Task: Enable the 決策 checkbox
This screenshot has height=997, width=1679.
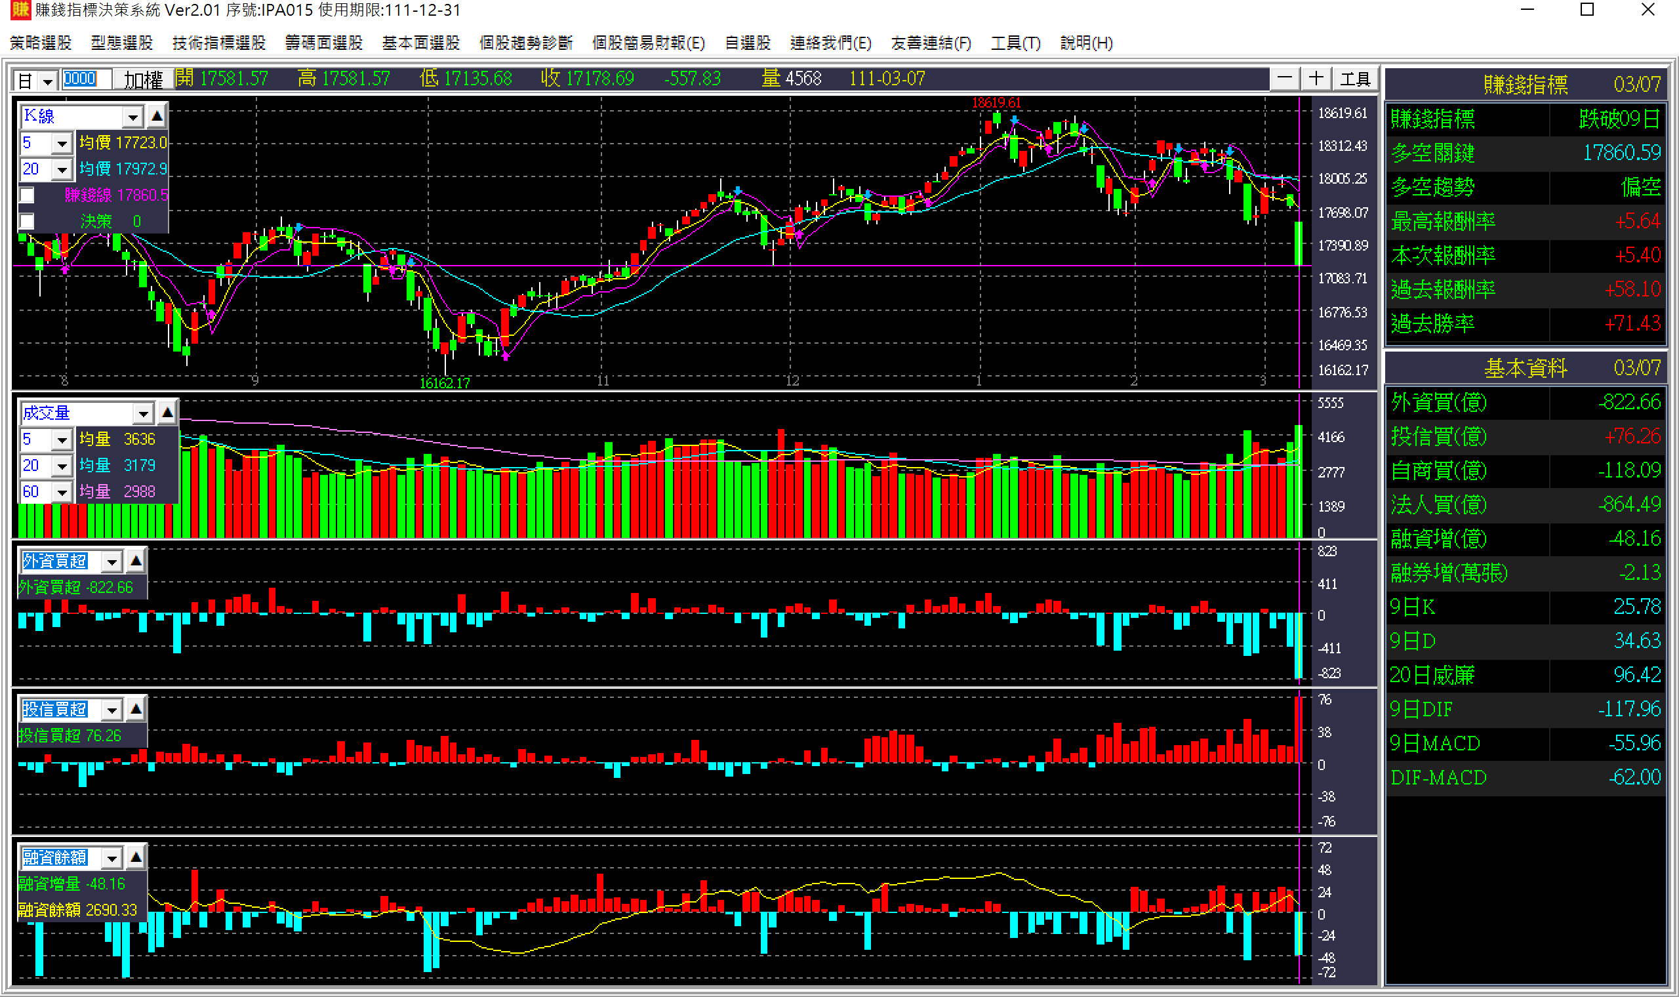Action: coord(27,222)
